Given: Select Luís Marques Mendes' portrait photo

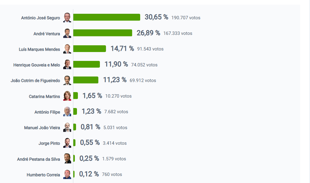Looking at the screenshot, I should point(67,49).
